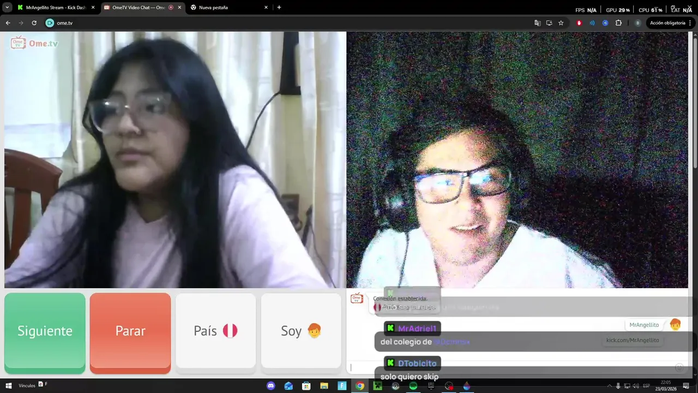
Task: Go back to the previous page
Action: (8, 23)
